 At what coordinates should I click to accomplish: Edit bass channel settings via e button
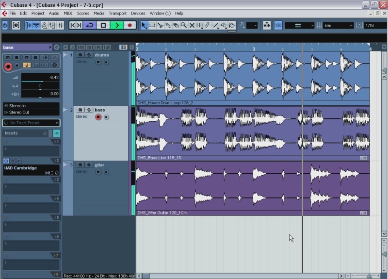(57, 47)
